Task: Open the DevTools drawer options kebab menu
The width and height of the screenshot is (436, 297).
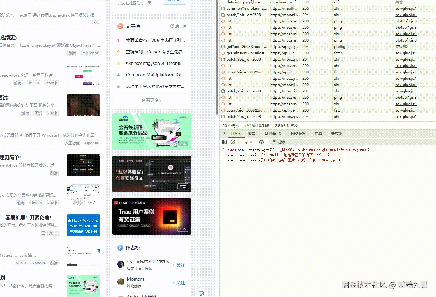Action: [224, 133]
